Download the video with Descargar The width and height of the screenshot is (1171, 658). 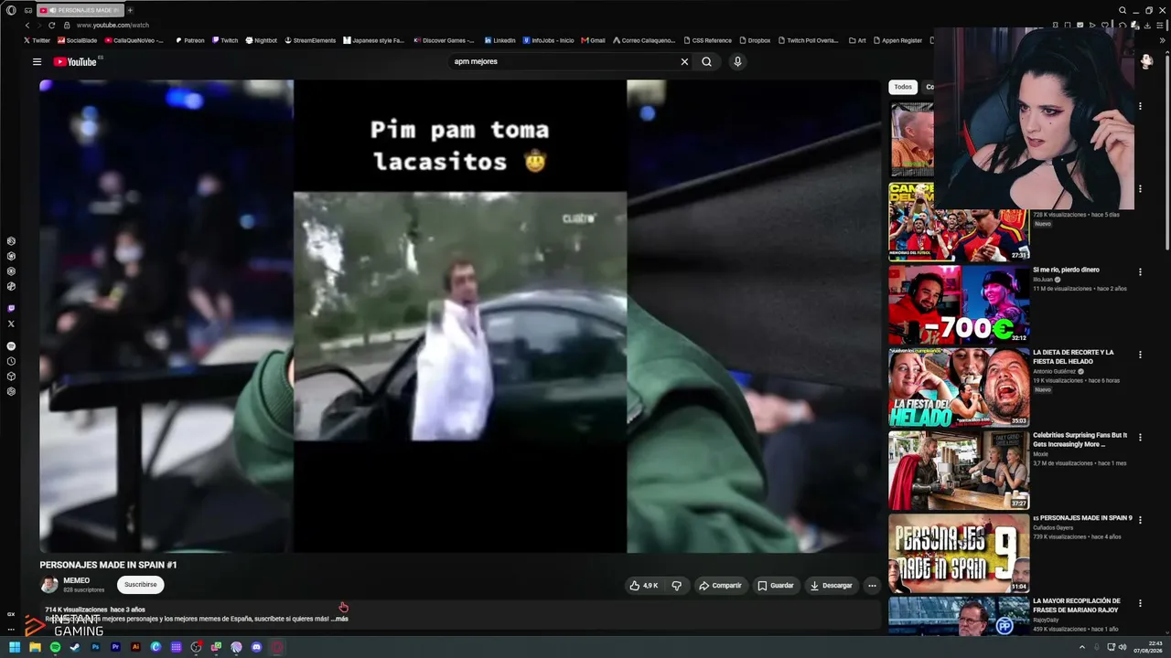832,586
